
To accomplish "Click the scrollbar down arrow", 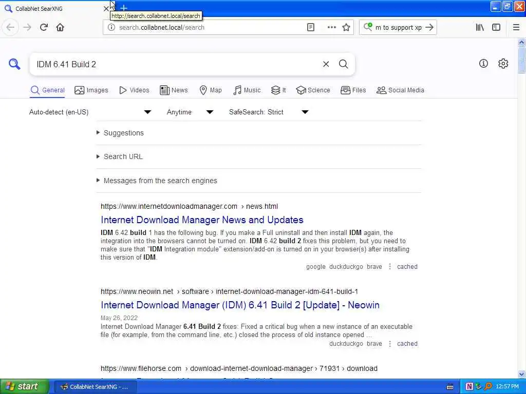I will [521, 375].
